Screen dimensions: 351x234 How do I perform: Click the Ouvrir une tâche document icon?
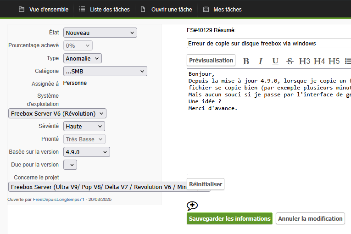(143, 9)
